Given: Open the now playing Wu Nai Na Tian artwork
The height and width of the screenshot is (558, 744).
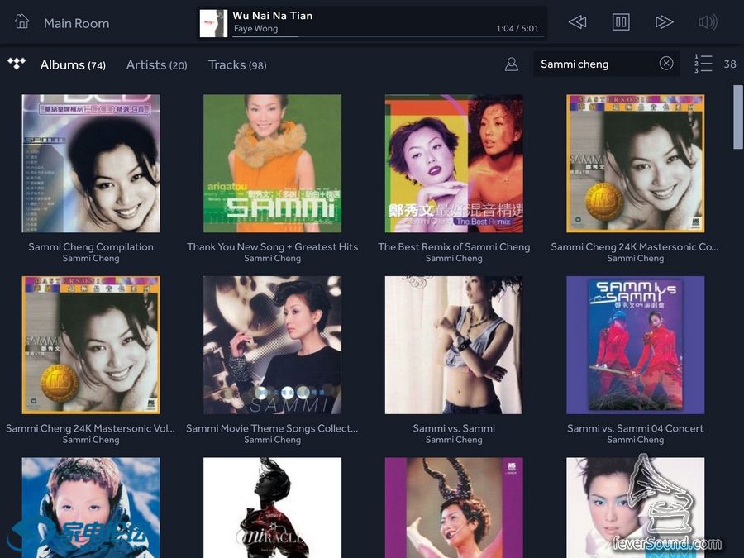Looking at the screenshot, I should 213,23.
